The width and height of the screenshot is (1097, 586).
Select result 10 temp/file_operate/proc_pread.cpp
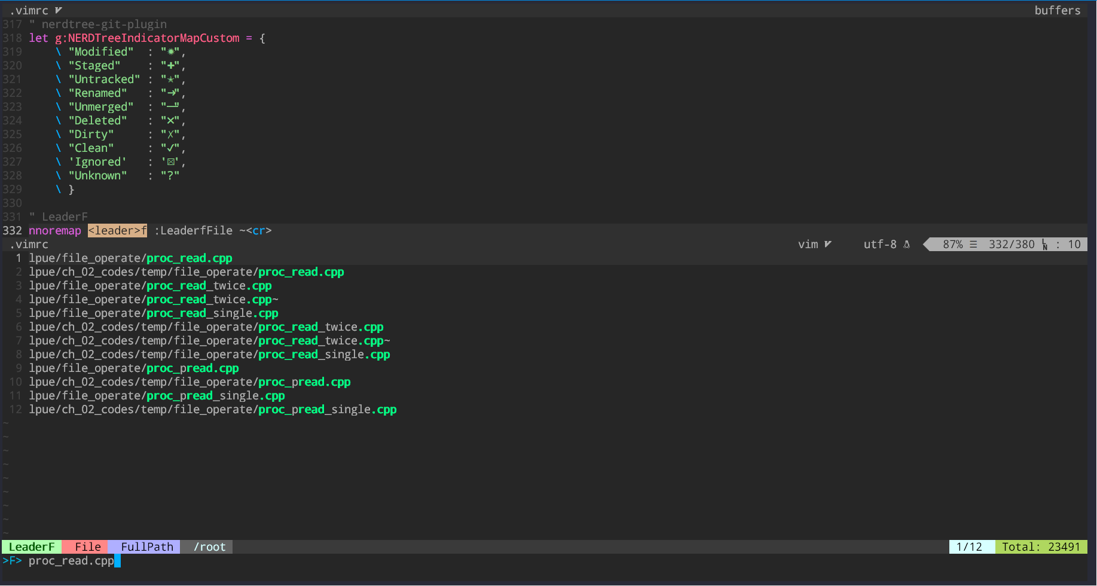[190, 381]
